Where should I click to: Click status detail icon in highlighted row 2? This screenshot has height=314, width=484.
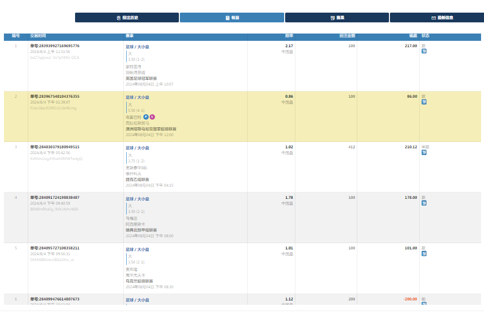point(424,102)
